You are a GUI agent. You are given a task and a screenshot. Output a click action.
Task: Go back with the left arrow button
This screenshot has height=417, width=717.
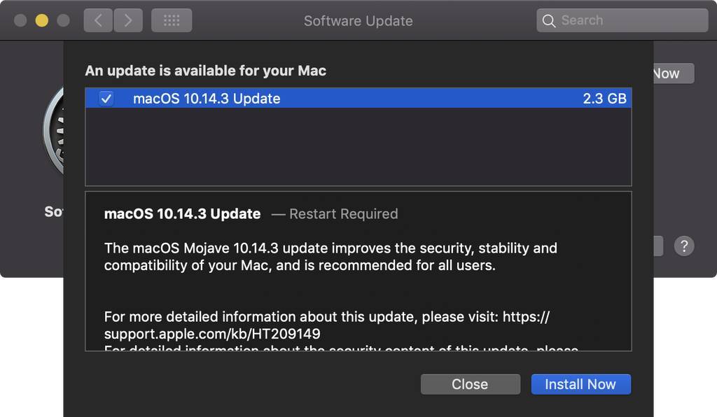click(x=98, y=20)
